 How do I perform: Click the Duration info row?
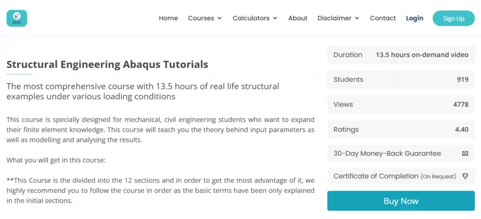tap(401, 55)
